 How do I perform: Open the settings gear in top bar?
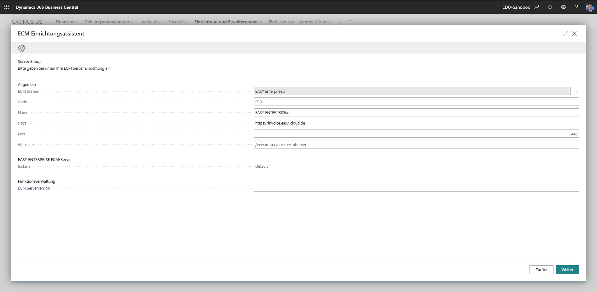pyautogui.click(x=563, y=7)
